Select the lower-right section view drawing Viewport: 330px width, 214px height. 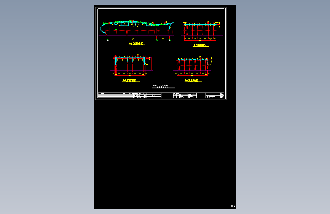192,66
